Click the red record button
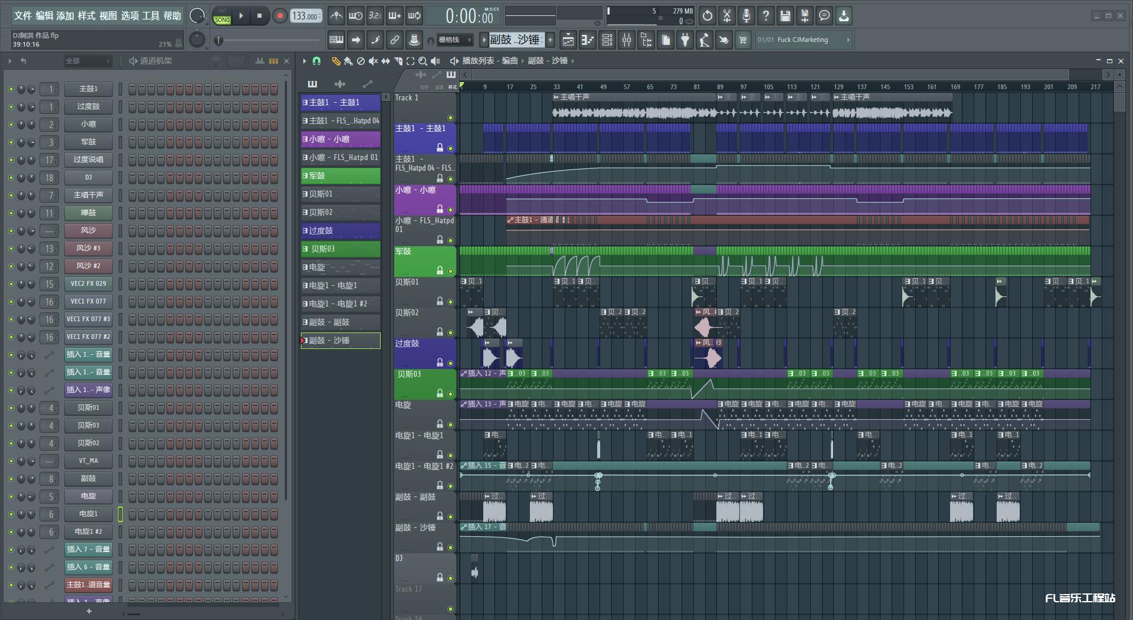1133x620 pixels. click(280, 16)
